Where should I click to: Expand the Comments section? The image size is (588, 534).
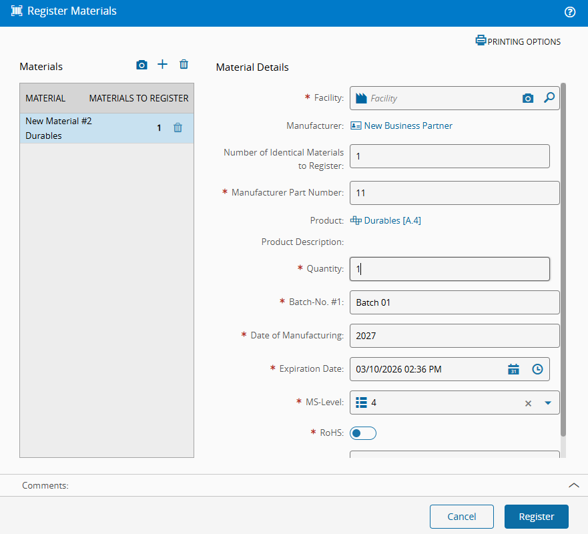(573, 485)
